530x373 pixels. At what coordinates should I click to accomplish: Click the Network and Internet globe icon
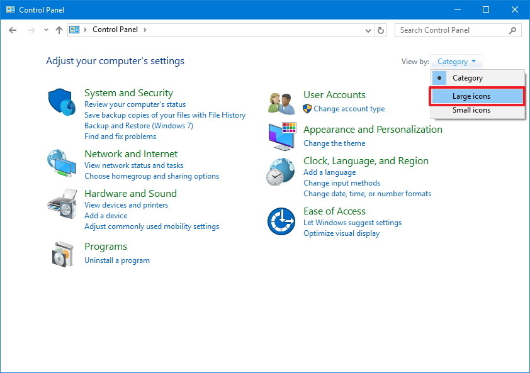click(61, 164)
